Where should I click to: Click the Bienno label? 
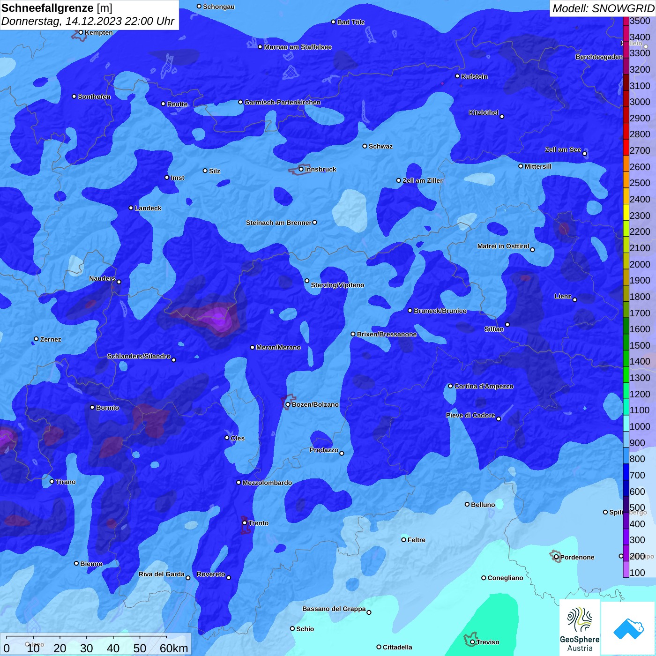coord(91,564)
